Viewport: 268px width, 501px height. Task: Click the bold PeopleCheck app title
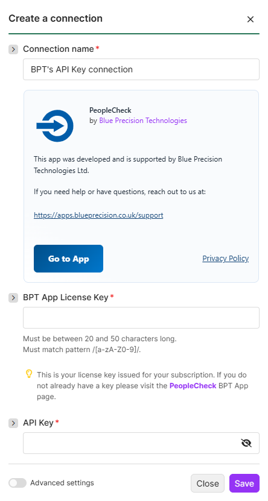point(110,110)
